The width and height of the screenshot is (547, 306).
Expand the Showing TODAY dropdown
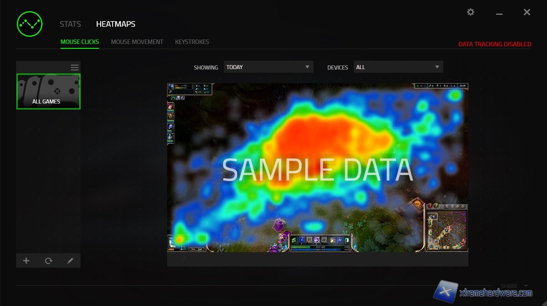tap(268, 67)
